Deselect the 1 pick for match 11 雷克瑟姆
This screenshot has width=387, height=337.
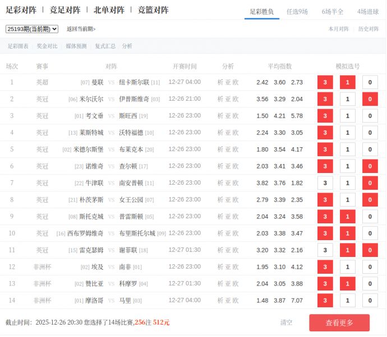tap(347, 250)
